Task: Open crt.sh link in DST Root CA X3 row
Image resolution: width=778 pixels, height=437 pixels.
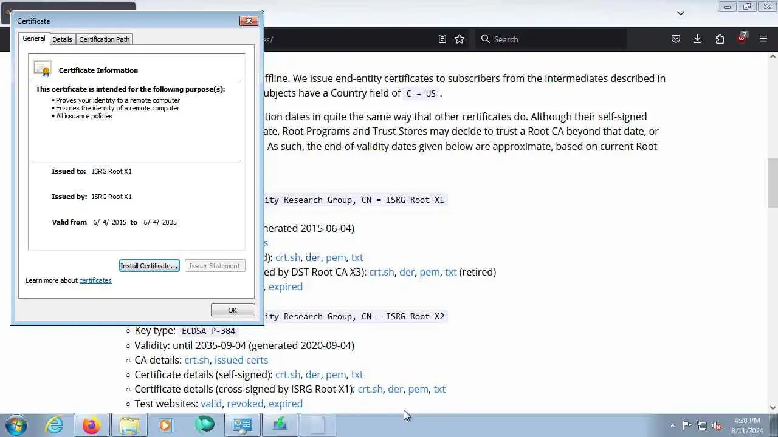Action: coord(382,272)
